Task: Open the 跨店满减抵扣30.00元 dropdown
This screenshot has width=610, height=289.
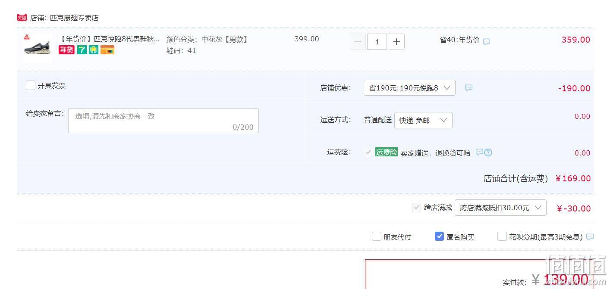Action: 500,208
